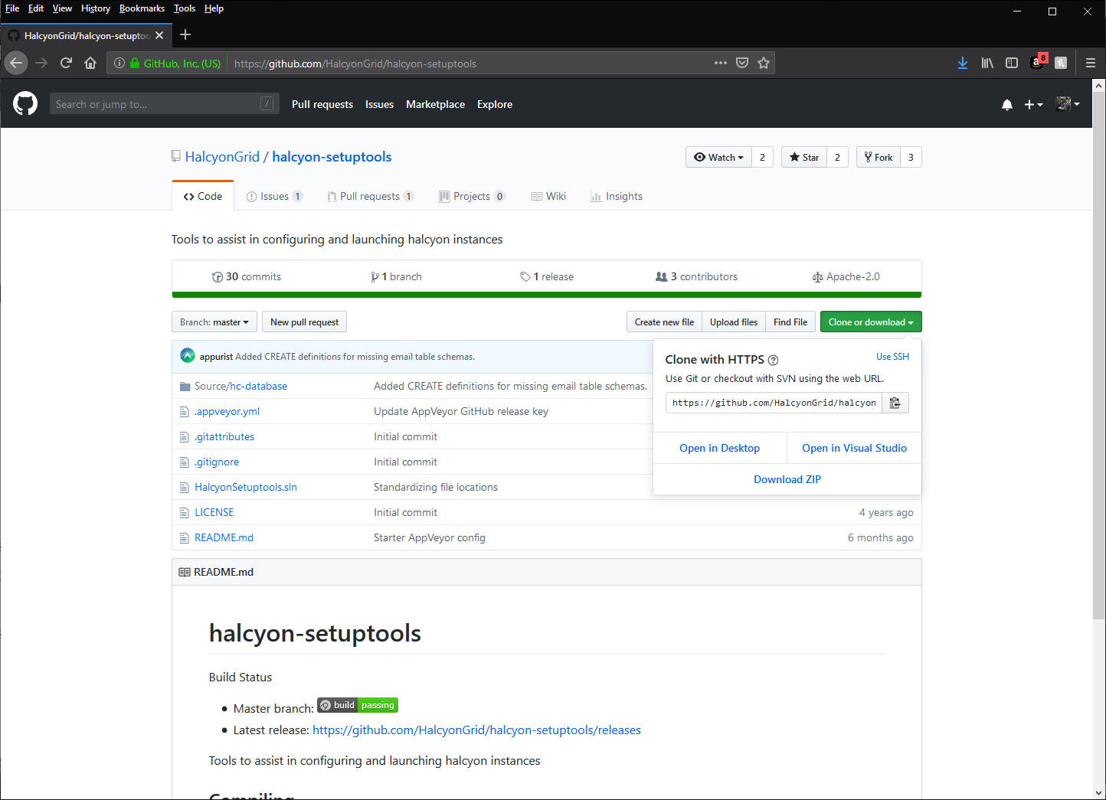Click the Upload files button

734,322
